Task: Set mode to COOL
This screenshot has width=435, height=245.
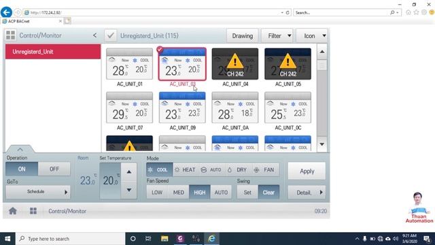Action: click(160, 169)
